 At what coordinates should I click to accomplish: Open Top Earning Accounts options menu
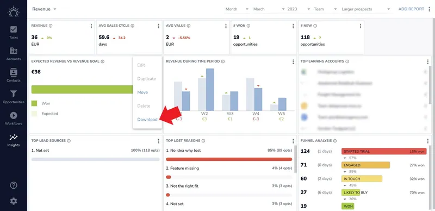[x=427, y=61]
